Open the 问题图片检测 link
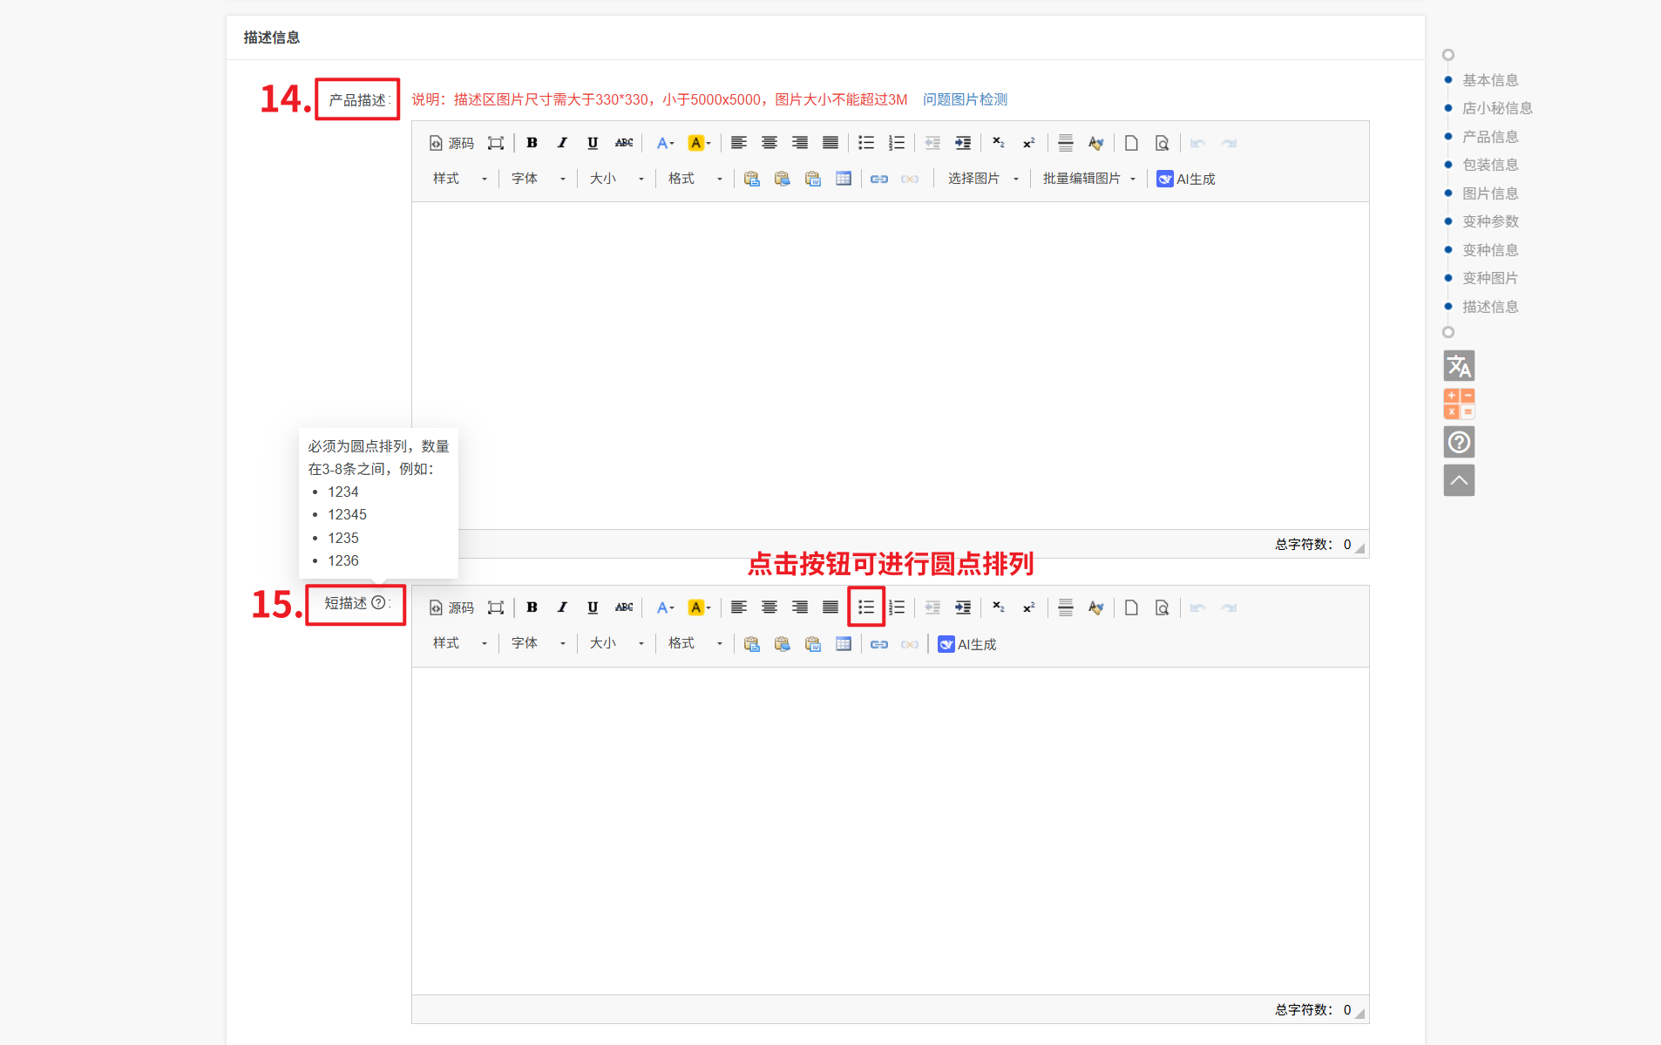The width and height of the screenshot is (1661, 1045). pyautogui.click(x=965, y=99)
